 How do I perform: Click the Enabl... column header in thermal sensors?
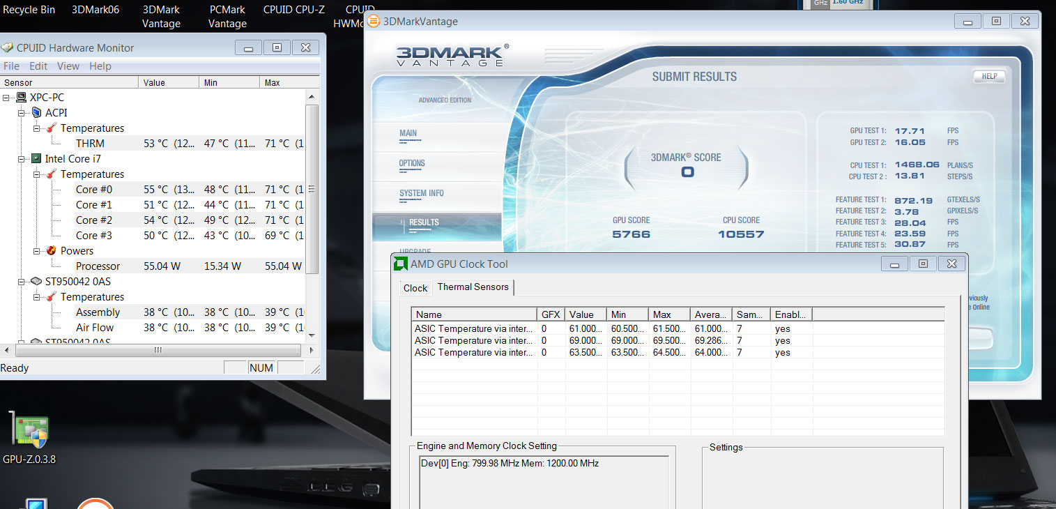791,314
